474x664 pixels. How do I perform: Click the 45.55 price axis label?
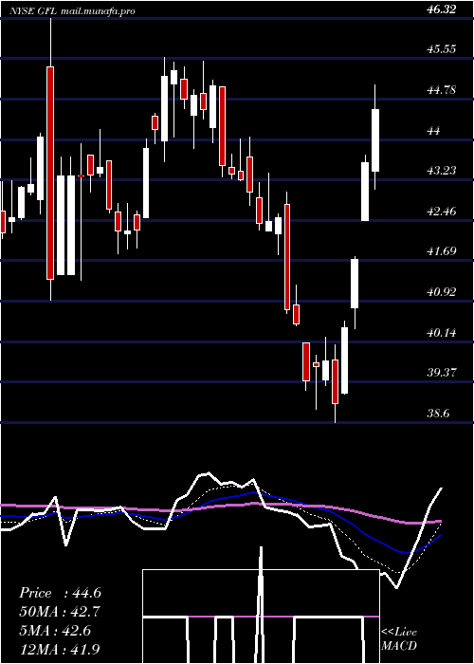[442, 49]
